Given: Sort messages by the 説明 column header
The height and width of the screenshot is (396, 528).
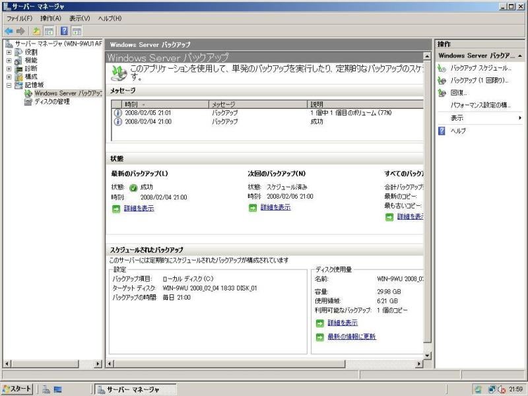Looking at the screenshot, I should pyautogui.click(x=365, y=104).
